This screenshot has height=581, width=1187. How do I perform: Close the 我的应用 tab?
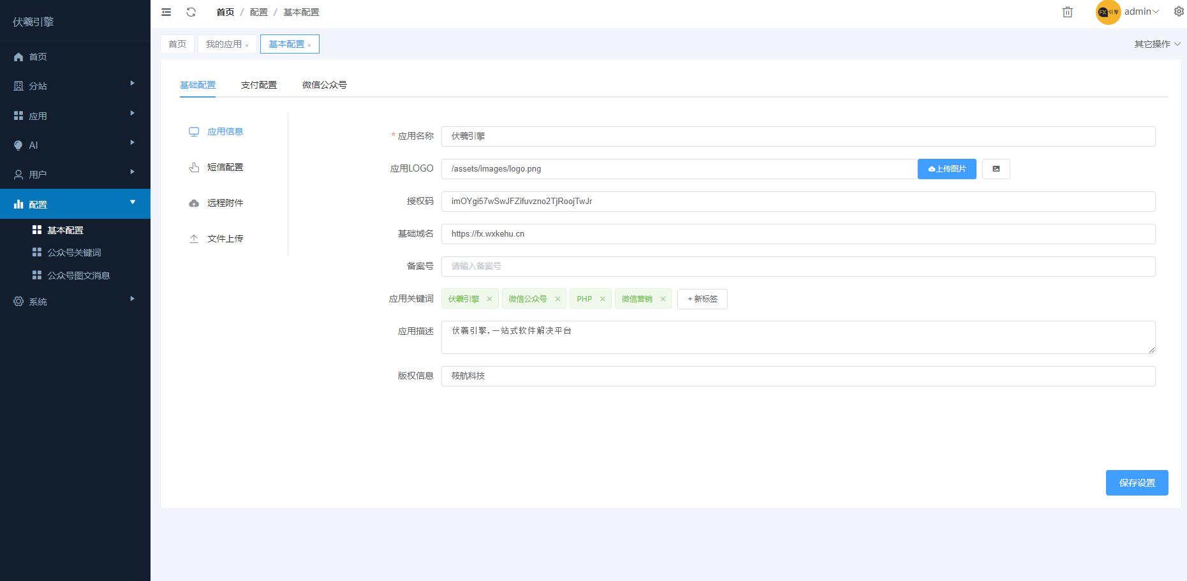247,45
